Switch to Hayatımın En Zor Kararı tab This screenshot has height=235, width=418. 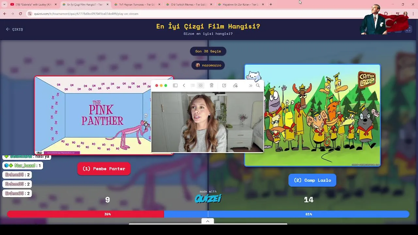[241, 5]
